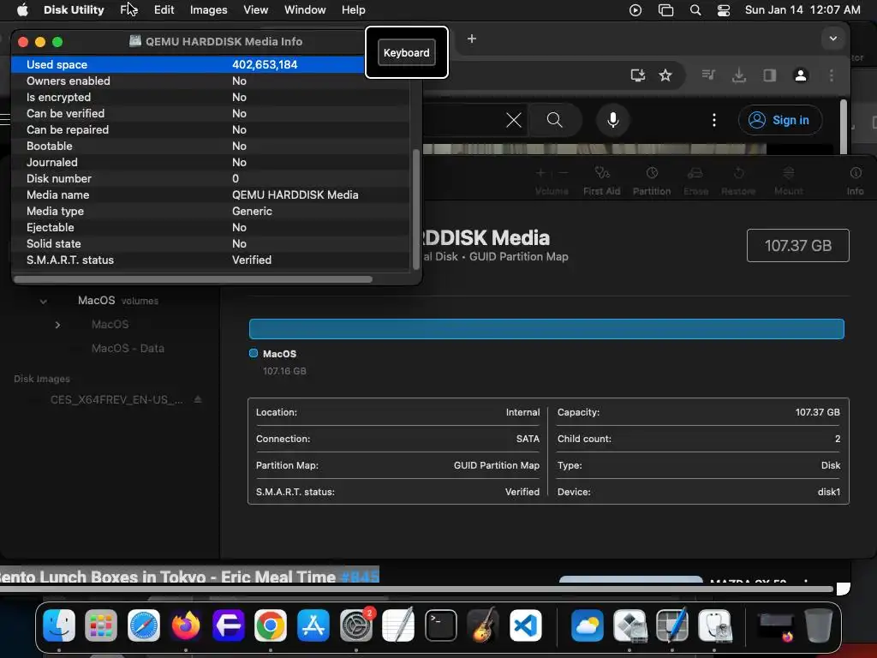Toggle Chrome side panel icon
The width and height of the screenshot is (877, 658).
tap(770, 75)
